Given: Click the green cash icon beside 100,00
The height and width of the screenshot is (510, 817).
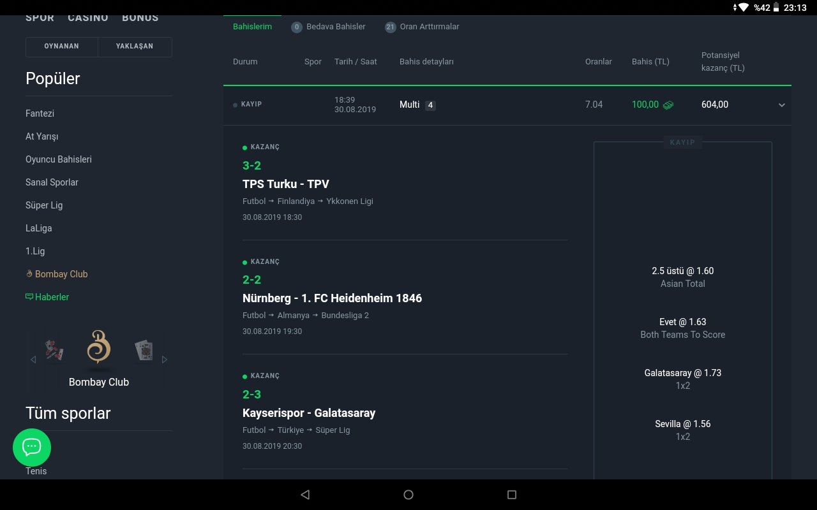Looking at the screenshot, I should (x=668, y=105).
